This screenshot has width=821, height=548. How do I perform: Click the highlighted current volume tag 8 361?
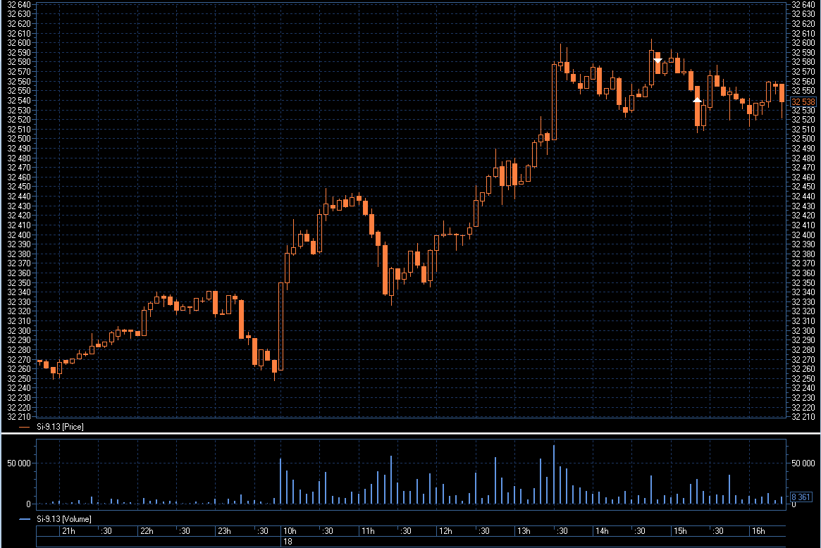[801, 497]
